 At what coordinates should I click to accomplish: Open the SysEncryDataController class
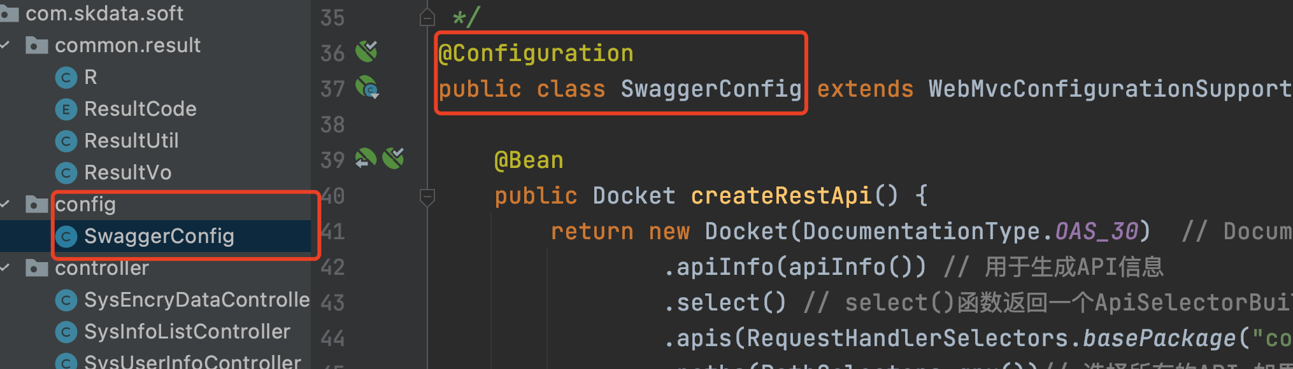tap(191, 299)
